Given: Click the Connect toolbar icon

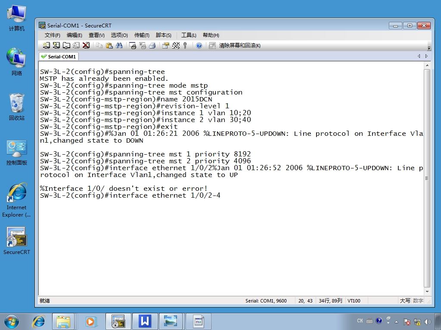Looking at the screenshot, I should (47, 46).
